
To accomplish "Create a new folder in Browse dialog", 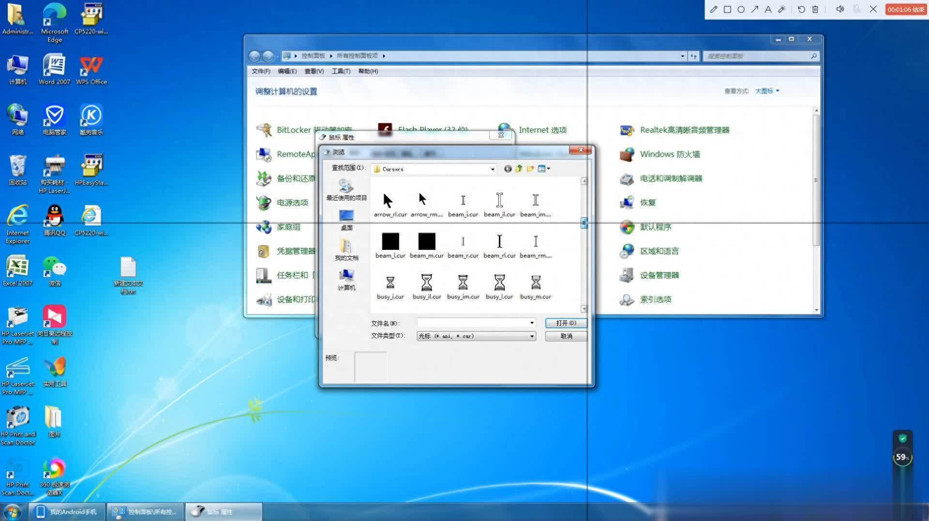I will pyautogui.click(x=530, y=169).
